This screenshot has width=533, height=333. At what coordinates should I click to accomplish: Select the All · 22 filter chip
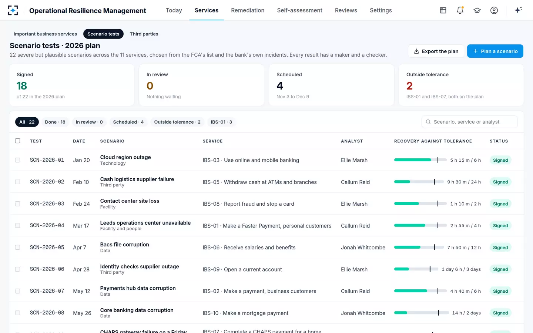(27, 122)
